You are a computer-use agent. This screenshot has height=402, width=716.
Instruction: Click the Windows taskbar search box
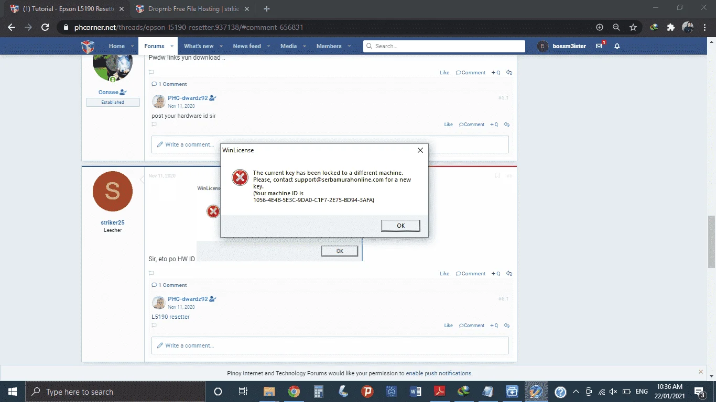pos(115,392)
